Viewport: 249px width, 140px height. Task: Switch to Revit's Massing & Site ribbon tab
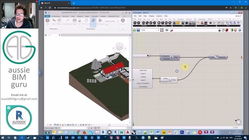tap(113, 16)
